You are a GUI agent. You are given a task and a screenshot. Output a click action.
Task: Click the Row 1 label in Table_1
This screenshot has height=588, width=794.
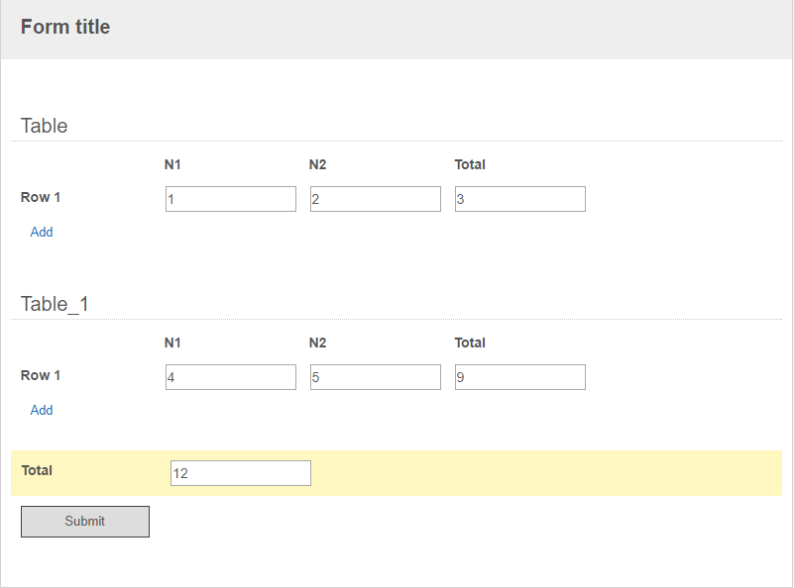tap(41, 375)
